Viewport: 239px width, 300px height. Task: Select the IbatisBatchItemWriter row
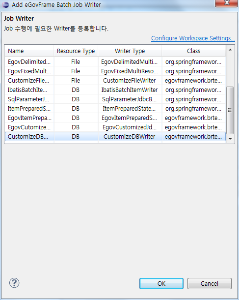[115, 90]
